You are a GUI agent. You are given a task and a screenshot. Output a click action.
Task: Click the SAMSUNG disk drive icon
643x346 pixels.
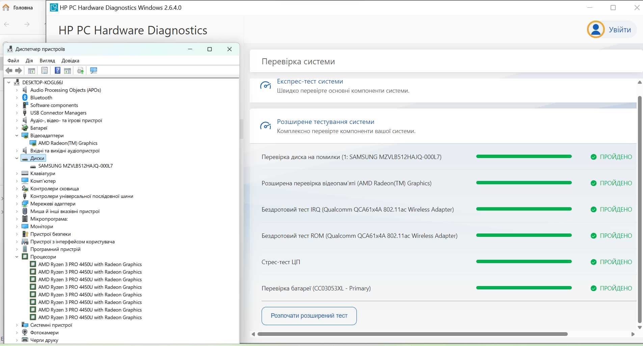[x=33, y=166]
